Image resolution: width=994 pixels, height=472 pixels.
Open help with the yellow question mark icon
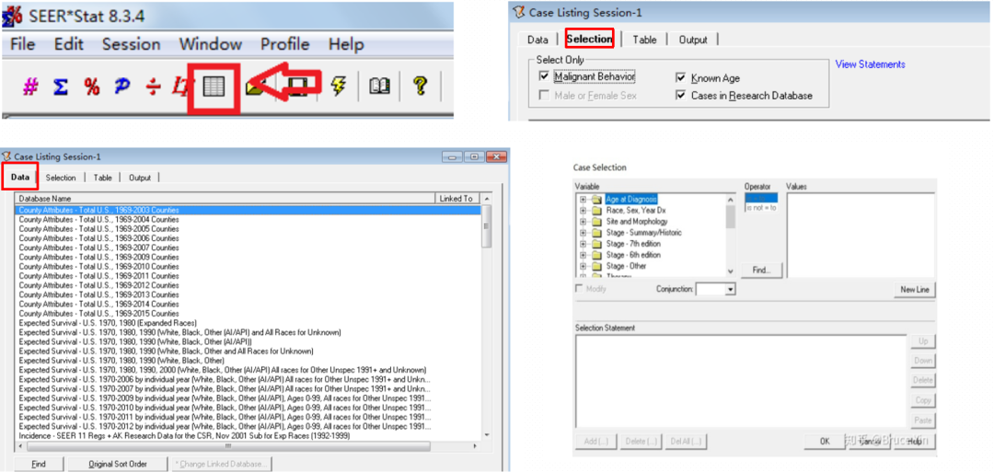419,86
